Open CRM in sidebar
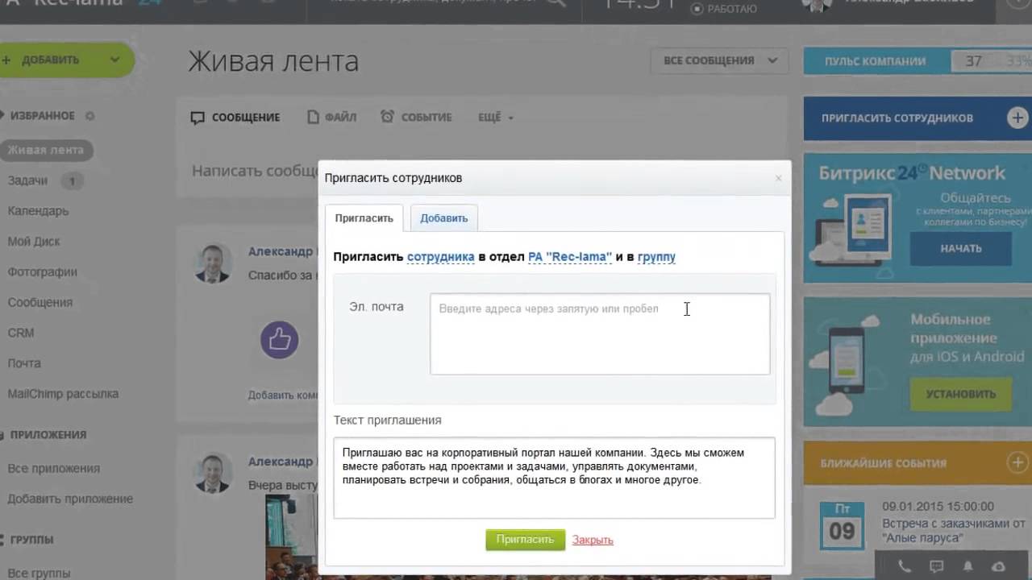The image size is (1032, 580). pyautogui.click(x=21, y=333)
